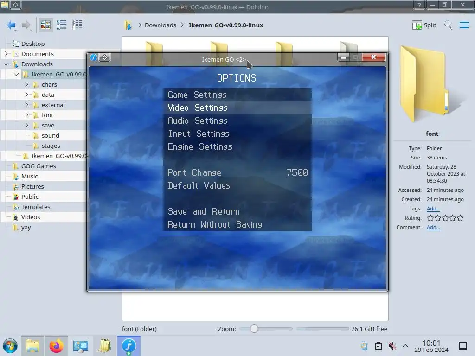Select the sound folder in the tree
The height and width of the screenshot is (356, 475).
(50, 135)
